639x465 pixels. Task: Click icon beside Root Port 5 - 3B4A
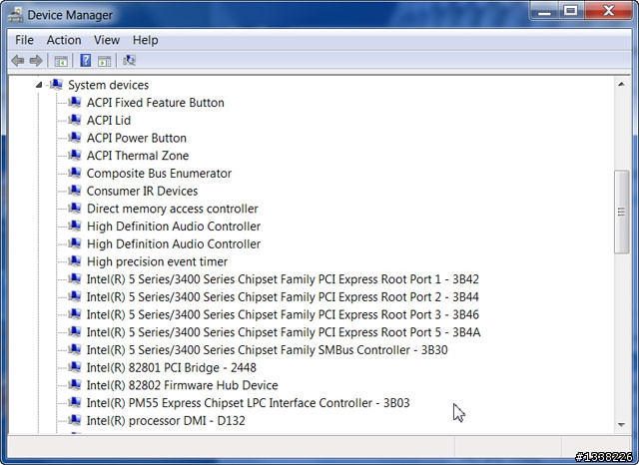pyautogui.click(x=75, y=331)
